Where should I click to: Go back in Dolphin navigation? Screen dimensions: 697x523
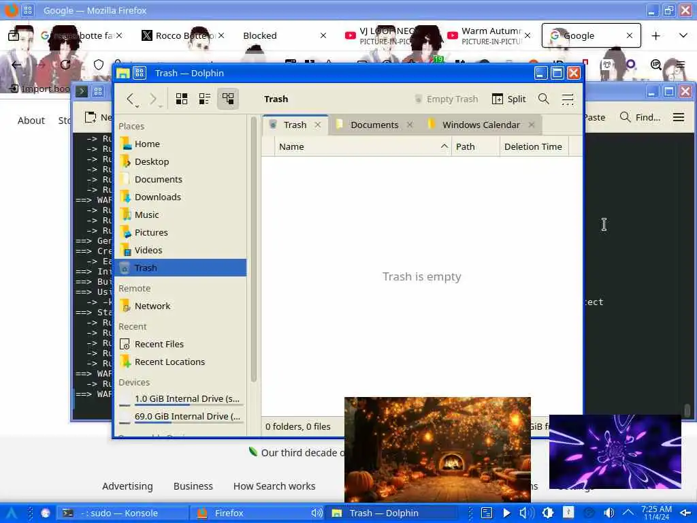pyautogui.click(x=131, y=99)
